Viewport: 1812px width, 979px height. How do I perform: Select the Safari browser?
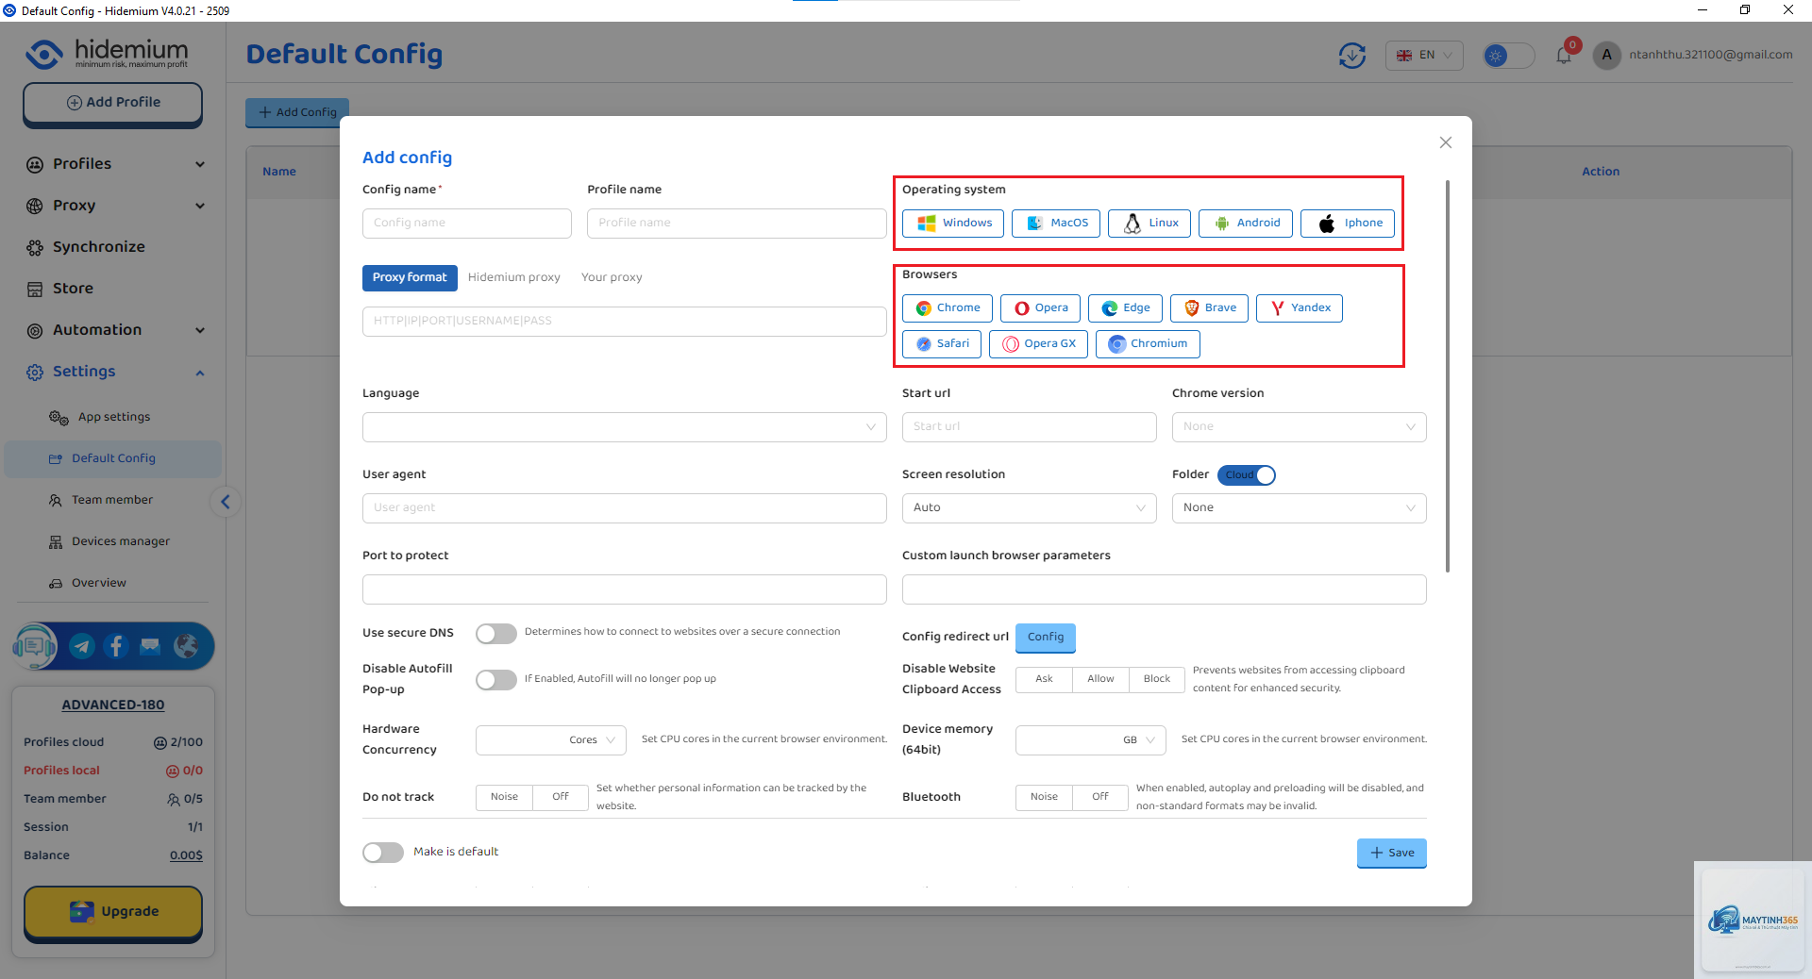tap(942, 344)
